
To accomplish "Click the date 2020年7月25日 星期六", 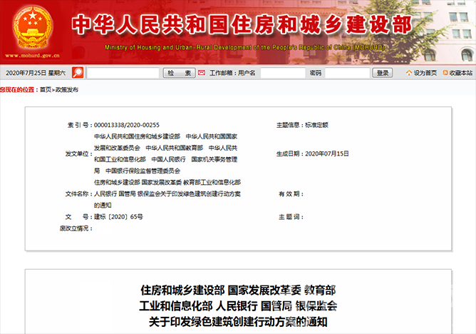I will pyautogui.click(x=36, y=73).
